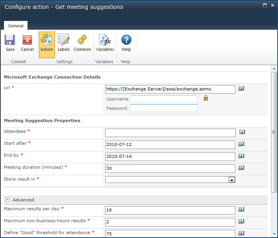The image size is (278, 238).
Task: Click the End by date field
Action: pos(170,157)
